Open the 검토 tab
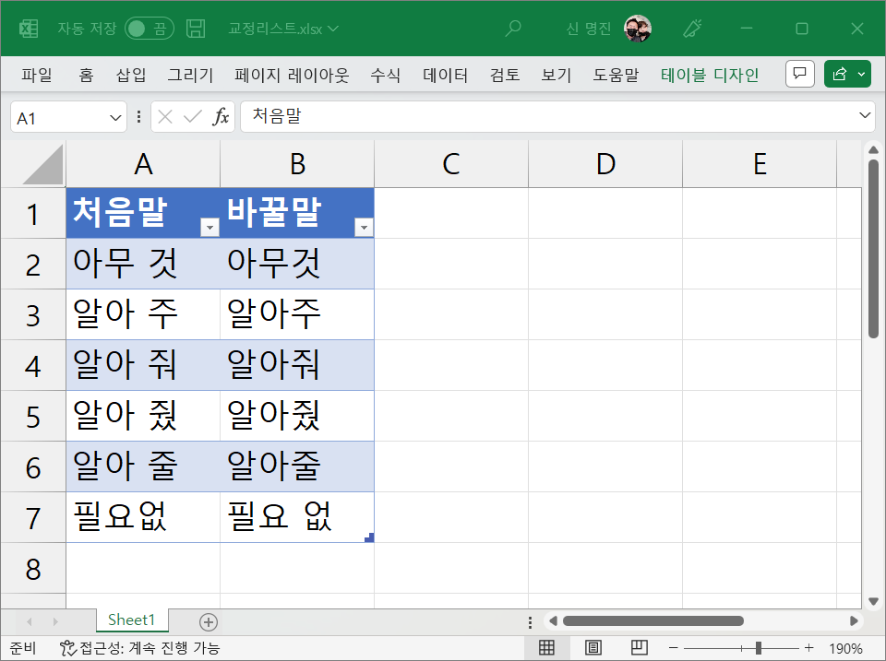The height and width of the screenshot is (661, 886). [505, 75]
